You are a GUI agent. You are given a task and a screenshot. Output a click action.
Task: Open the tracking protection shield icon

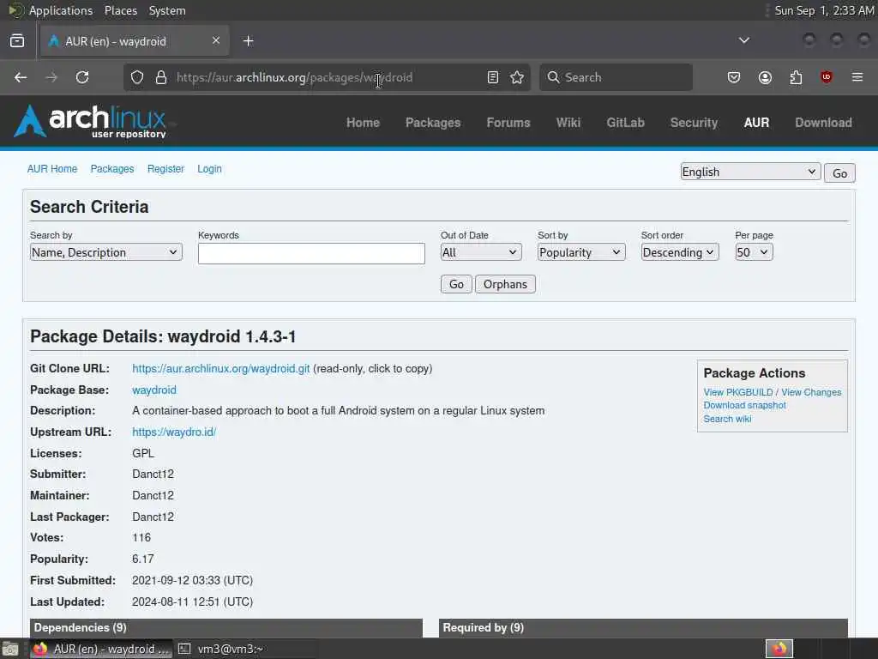click(x=137, y=77)
